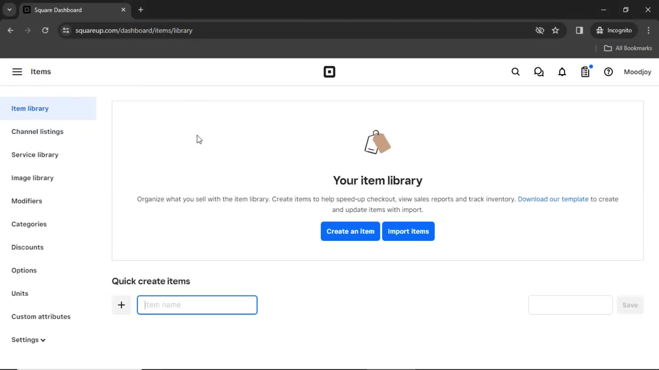The height and width of the screenshot is (370, 659).
Task: Open the search panel
Action: point(515,72)
